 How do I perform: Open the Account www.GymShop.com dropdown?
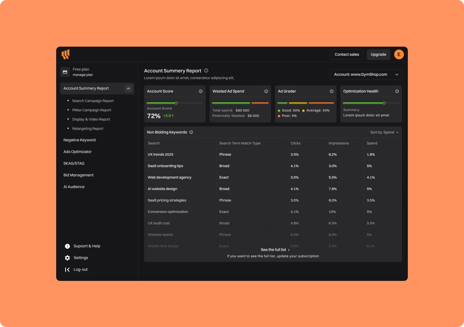366,75
